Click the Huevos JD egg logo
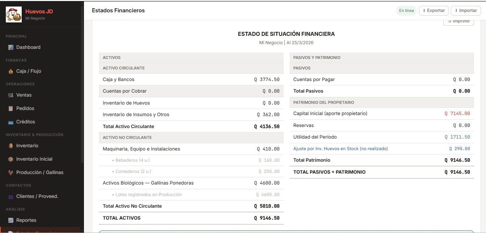Screen dimensions: 486x233 (14, 14)
